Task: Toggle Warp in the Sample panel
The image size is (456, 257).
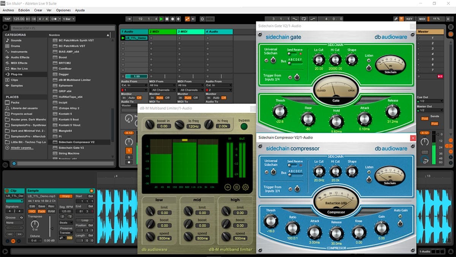Action: pos(66,196)
